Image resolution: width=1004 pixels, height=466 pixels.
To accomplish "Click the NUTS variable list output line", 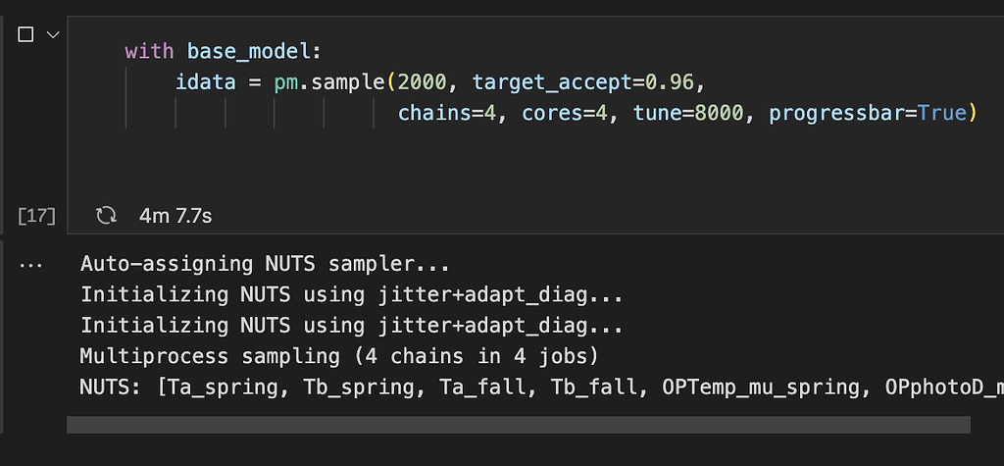I will click(x=539, y=388).
